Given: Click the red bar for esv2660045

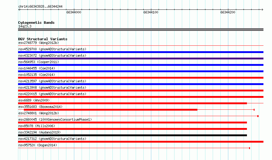Looking at the screenshot, I should coord(132,123).
